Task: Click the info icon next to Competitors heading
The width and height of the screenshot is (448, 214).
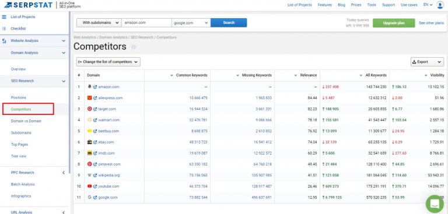Action: (x=134, y=47)
